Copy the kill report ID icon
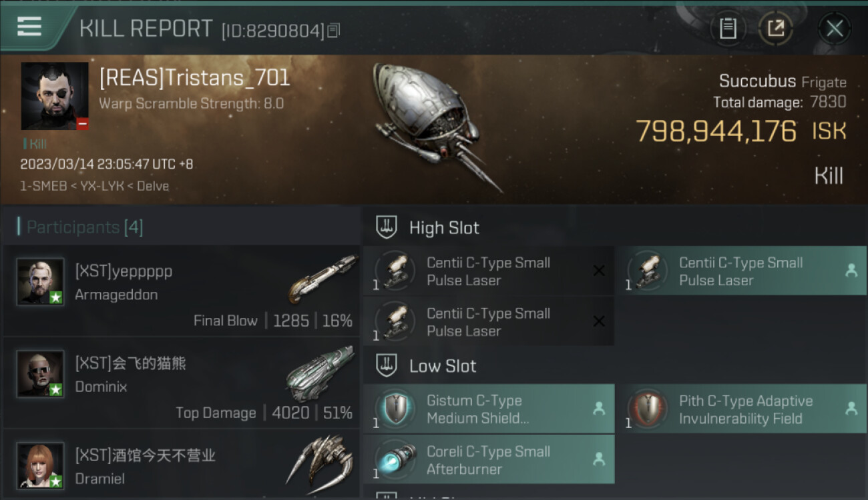 (x=334, y=31)
